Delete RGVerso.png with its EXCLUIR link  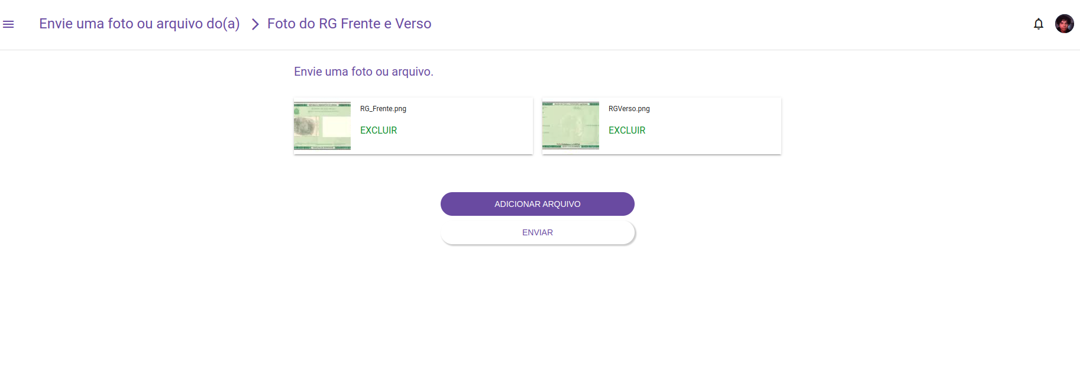pyautogui.click(x=627, y=130)
